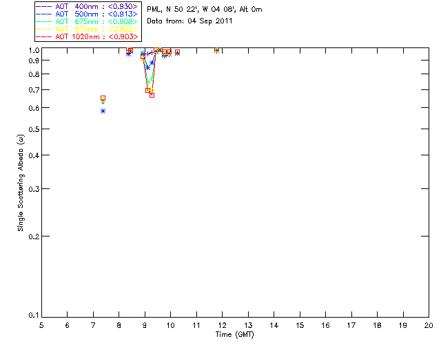441x352 pixels.
Task: Click the data marker near 11.8 hours
Action: click(x=216, y=50)
